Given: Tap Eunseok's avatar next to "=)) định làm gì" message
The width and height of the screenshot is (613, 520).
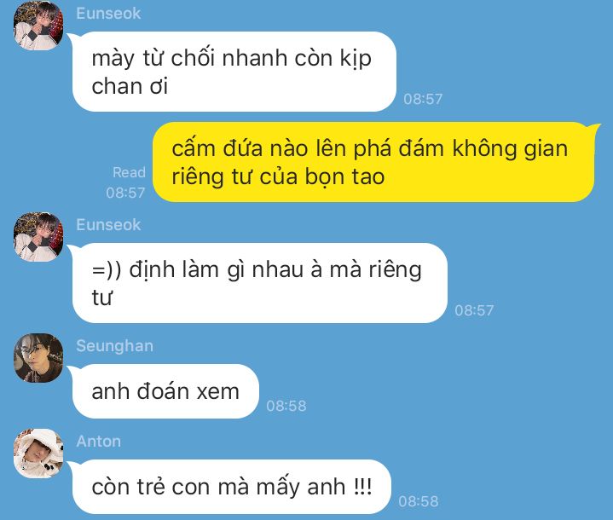Looking at the screenshot, I should pos(38,237).
